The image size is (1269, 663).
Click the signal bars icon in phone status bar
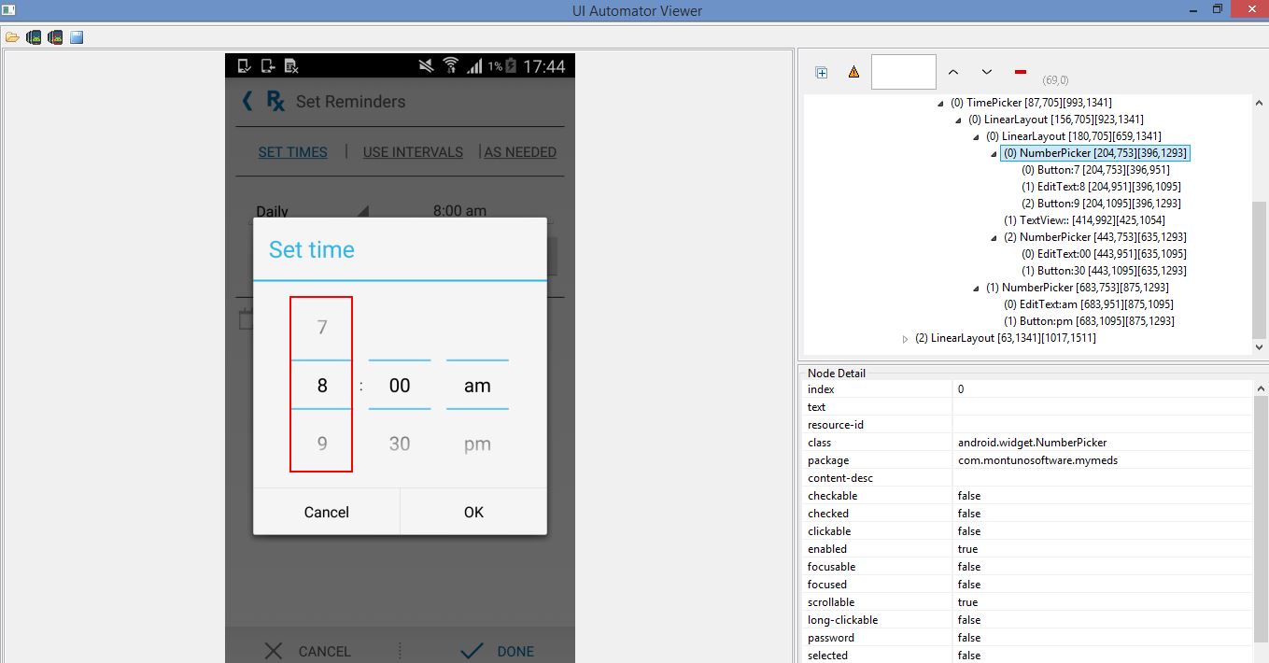(x=474, y=65)
